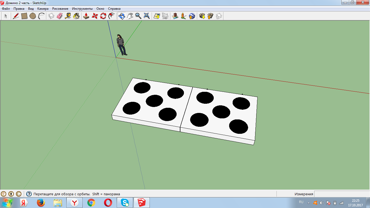The image size is (370, 208).
Task: Open the Photo Textures tool
Action: pyautogui.click(x=184, y=16)
